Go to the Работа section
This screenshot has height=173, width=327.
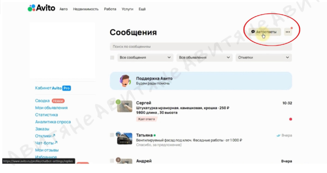pos(110,9)
